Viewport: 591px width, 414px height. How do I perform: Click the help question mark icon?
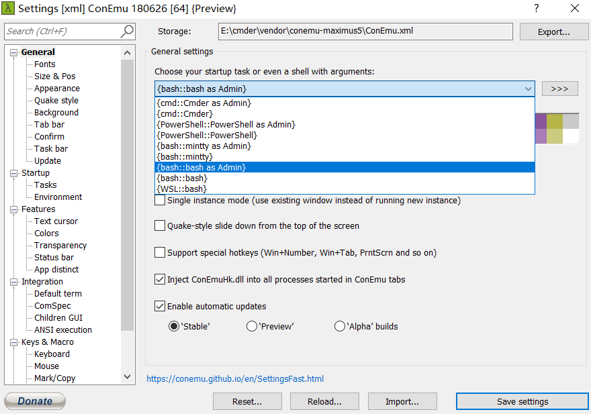[x=536, y=9]
